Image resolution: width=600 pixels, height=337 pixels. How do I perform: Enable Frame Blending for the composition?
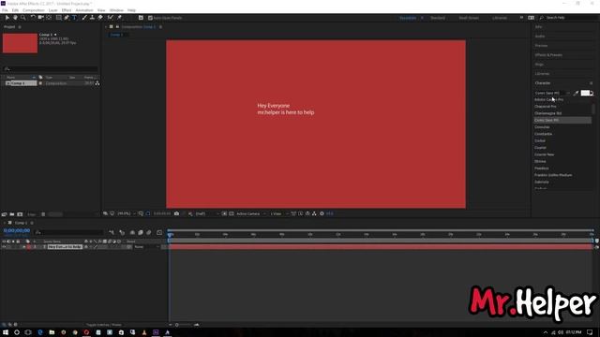[x=141, y=232]
